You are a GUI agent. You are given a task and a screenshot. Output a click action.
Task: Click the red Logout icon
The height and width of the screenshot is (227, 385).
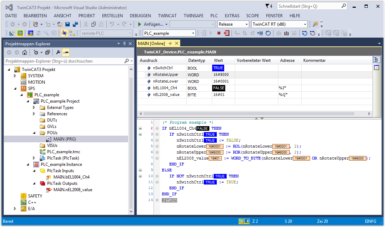point(227,33)
